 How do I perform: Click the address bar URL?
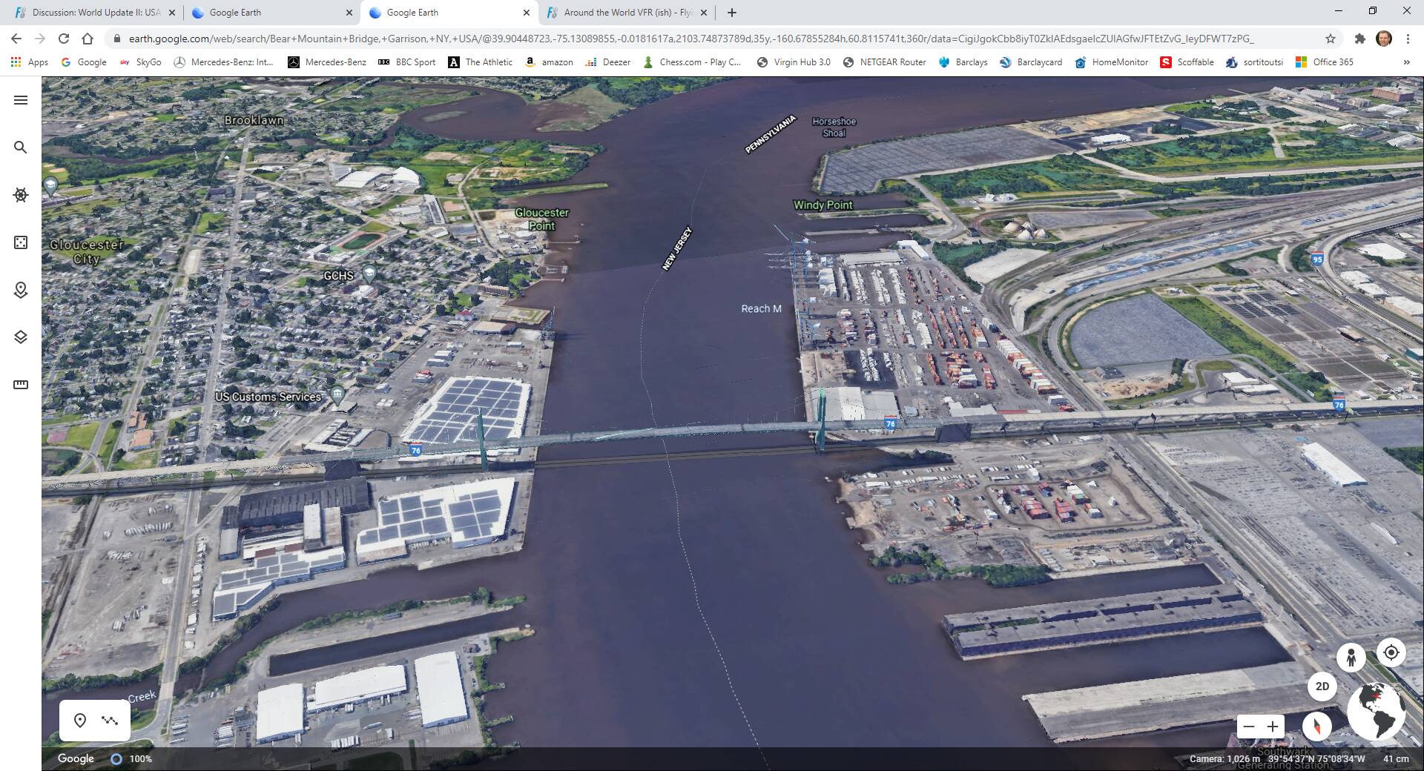[x=690, y=39]
